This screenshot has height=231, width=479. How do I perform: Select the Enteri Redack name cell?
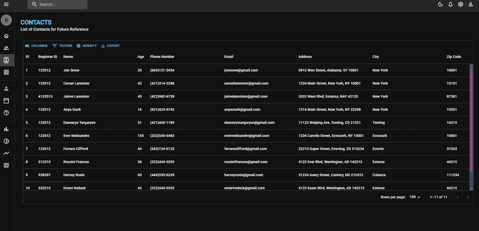[x=74, y=188]
